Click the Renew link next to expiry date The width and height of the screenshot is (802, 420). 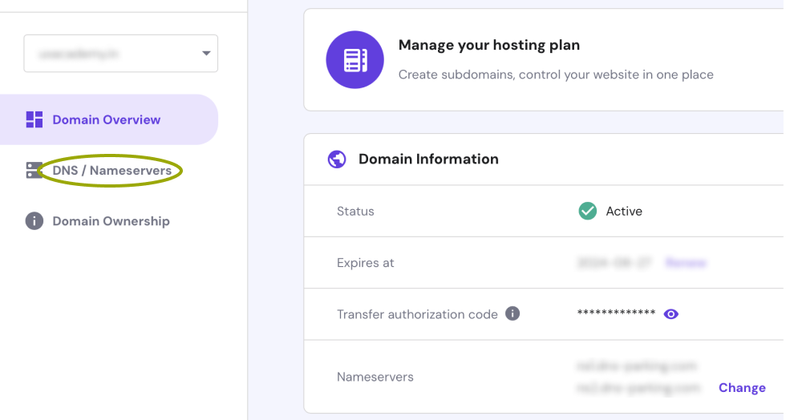coord(686,263)
